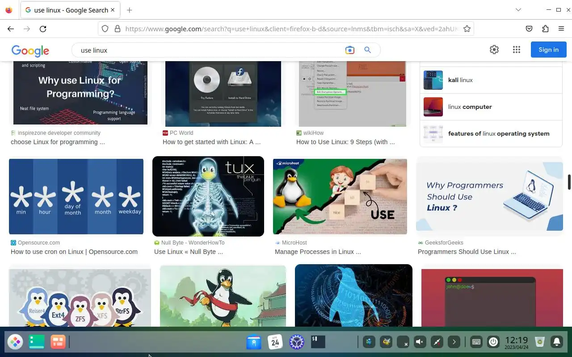Click the 'GeeksforGeeks' source label
572x357 pixels.
pyautogui.click(x=444, y=243)
